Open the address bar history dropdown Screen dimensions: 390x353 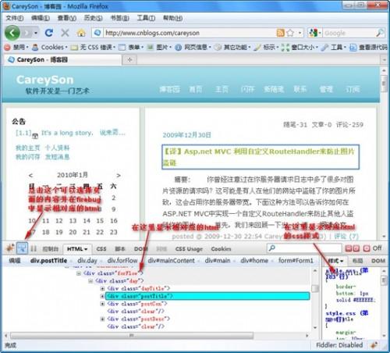(x=300, y=33)
